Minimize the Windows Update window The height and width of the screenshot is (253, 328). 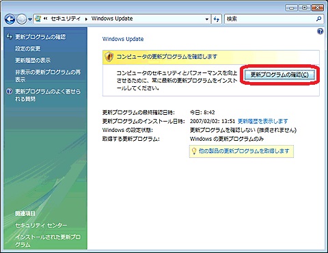coord(292,8)
